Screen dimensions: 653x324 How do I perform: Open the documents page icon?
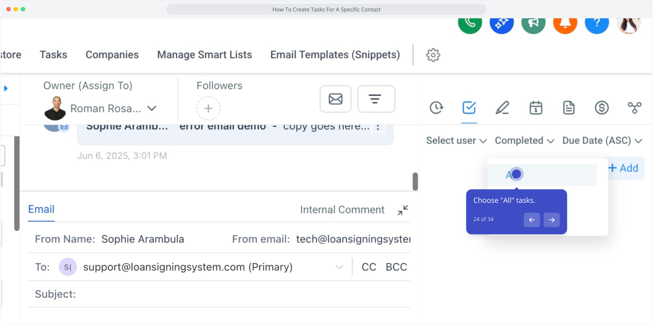(569, 108)
